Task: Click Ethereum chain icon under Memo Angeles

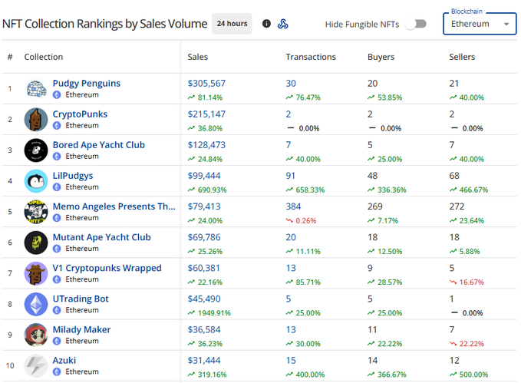Action: coord(57,218)
